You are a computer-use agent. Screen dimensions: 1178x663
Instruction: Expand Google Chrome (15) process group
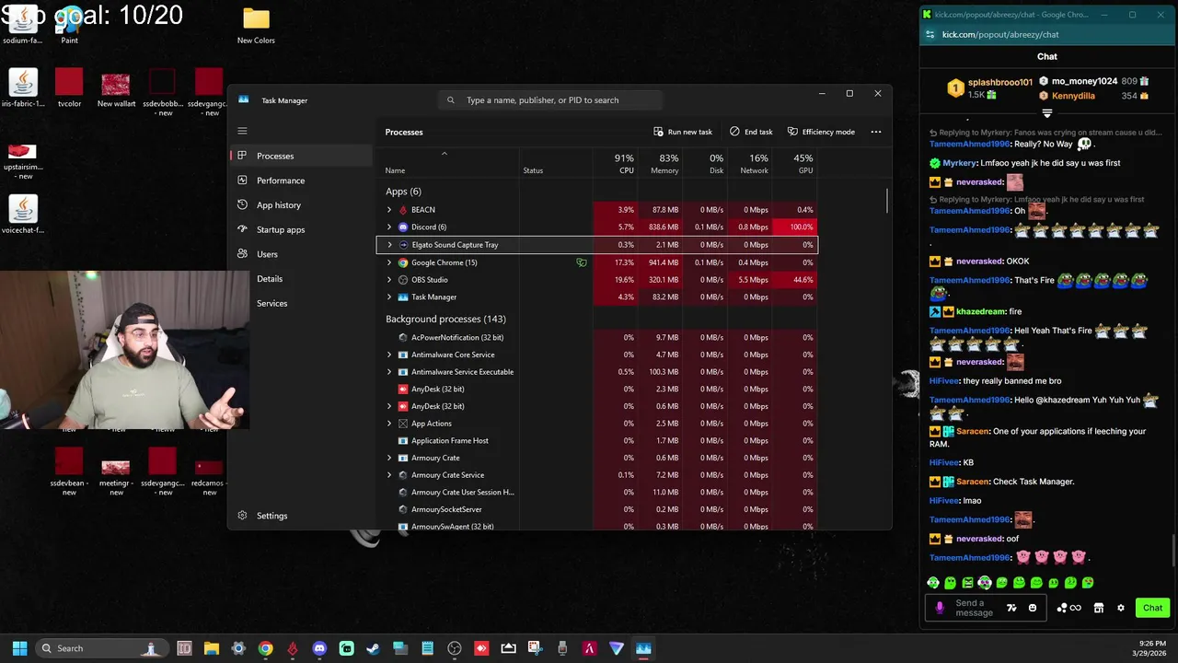(389, 262)
